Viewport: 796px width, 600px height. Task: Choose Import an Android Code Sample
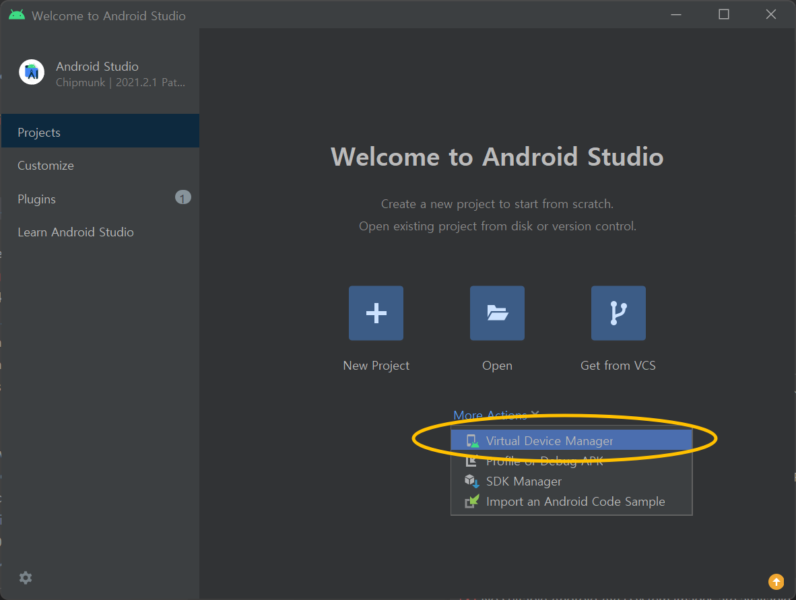(x=572, y=502)
